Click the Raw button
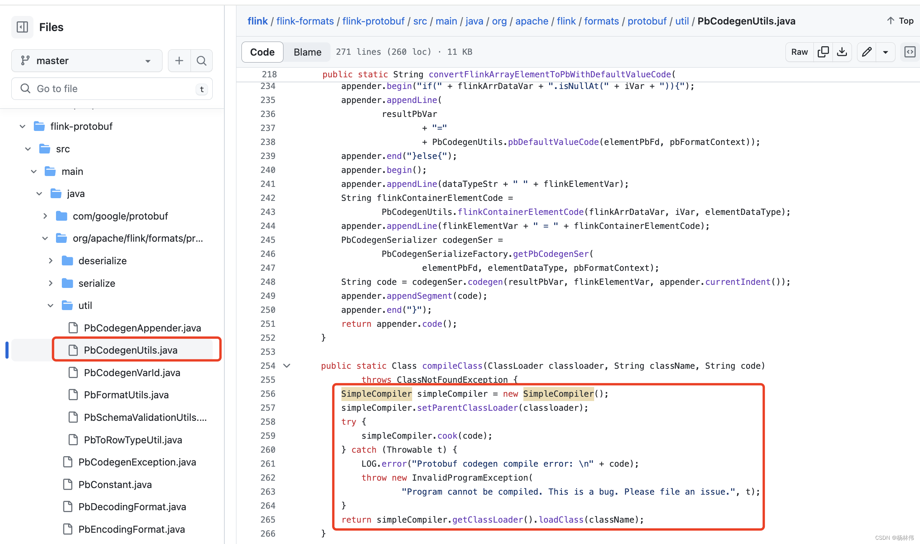The height and width of the screenshot is (544, 920). 799,52
